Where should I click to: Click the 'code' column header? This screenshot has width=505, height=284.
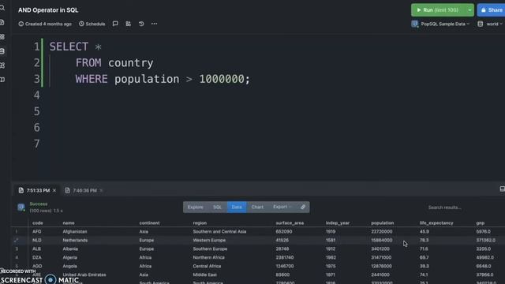[x=38, y=222]
